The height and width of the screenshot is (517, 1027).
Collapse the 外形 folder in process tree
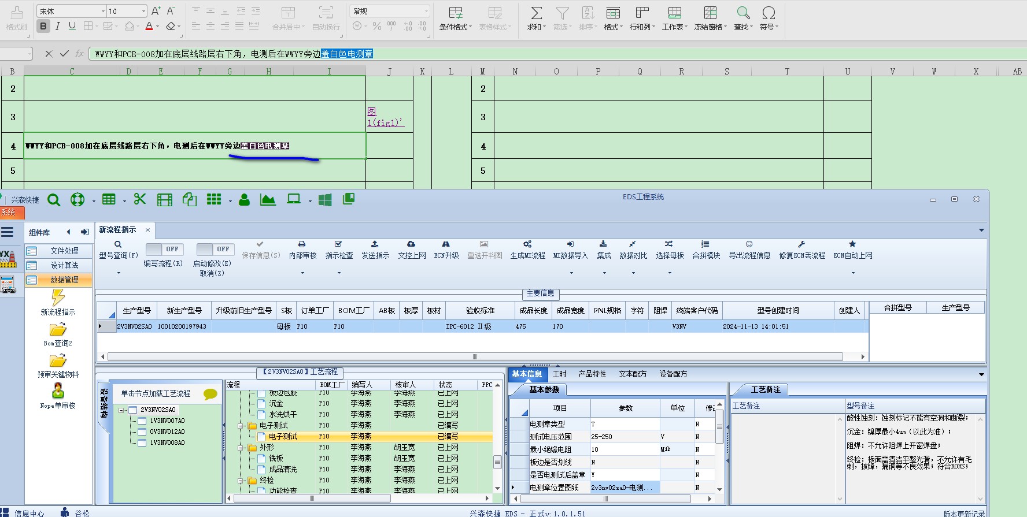[x=241, y=448]
